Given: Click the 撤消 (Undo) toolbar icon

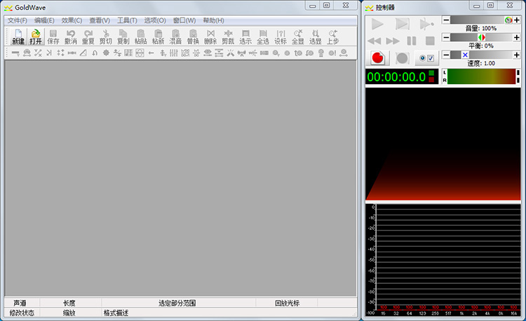Looking at the screenshot, I should (x=70, y=37).
